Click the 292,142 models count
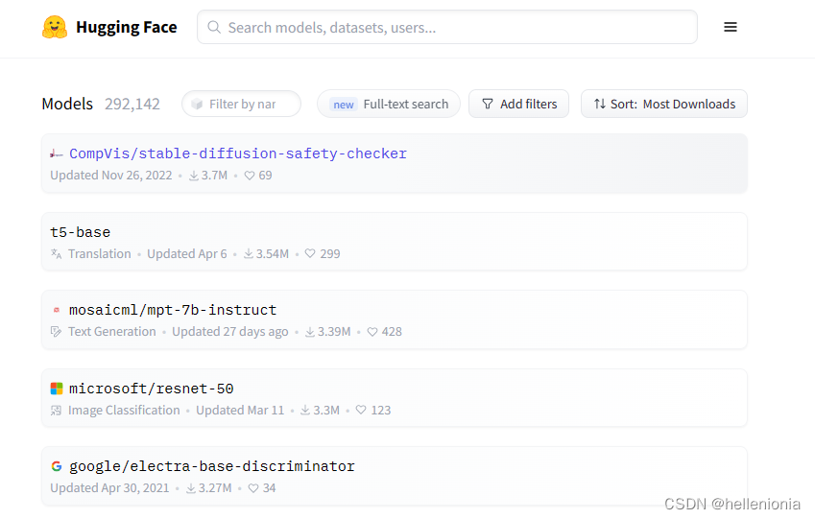Image resolution: width=815 pixels, height=519 pixels. tap(132, 104)
